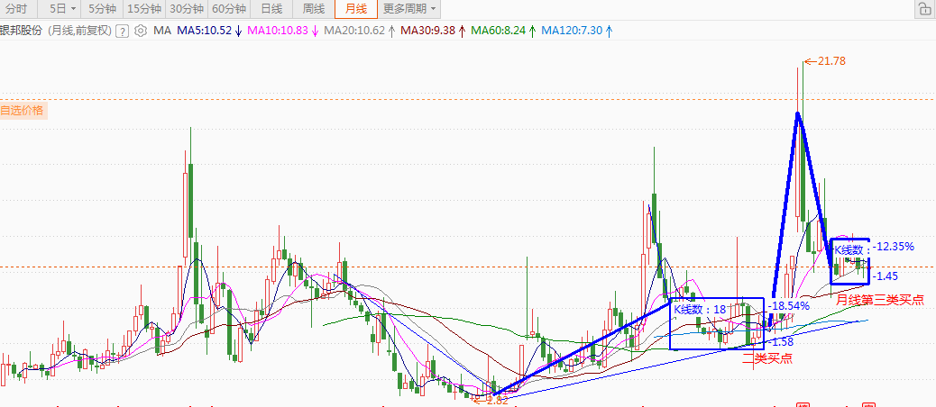Switch to the 周线 weekly chart
This screenshot has height=407, width=936.
(x=314, y=9)
